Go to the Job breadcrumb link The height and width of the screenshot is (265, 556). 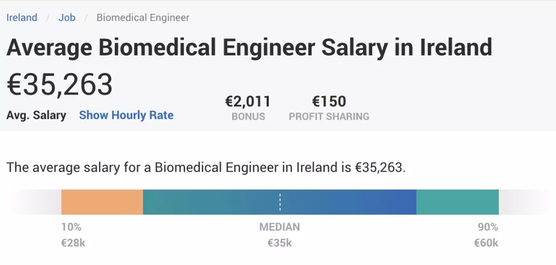pos(67,17)
